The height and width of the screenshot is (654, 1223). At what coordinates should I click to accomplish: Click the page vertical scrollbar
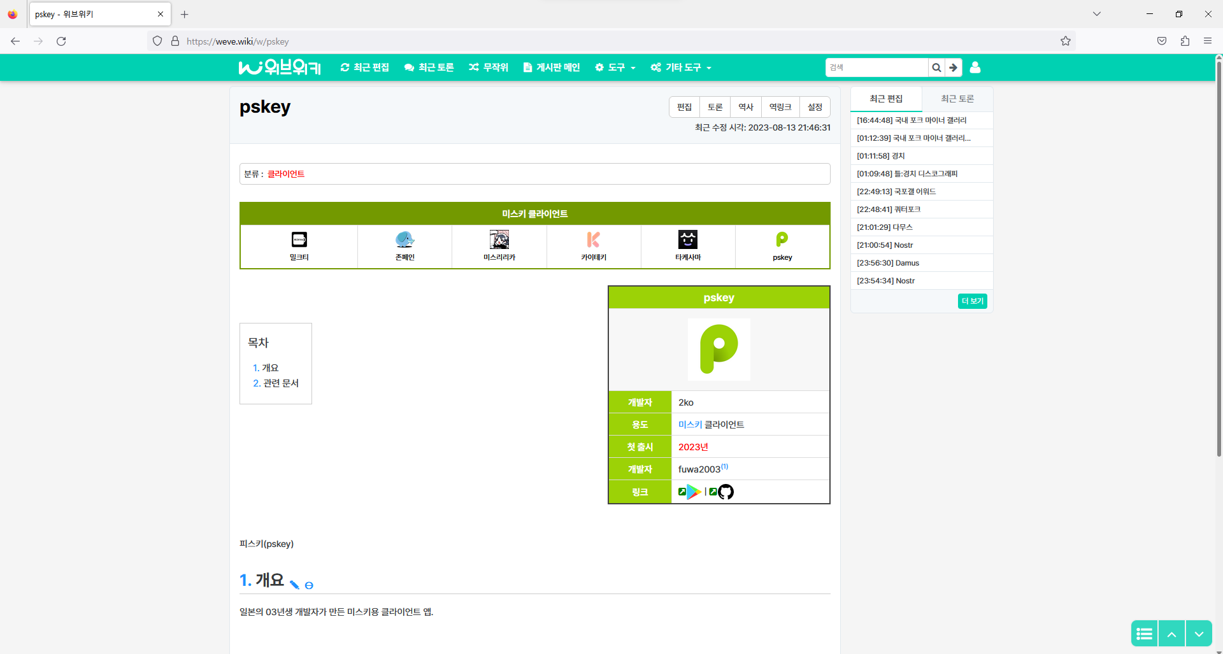(x=1219, y=258)
